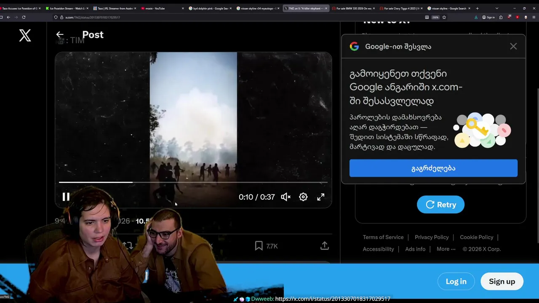This screenshot has width=539, height=303.
Task: Click the X logo home icon
Action: (25, 35)
